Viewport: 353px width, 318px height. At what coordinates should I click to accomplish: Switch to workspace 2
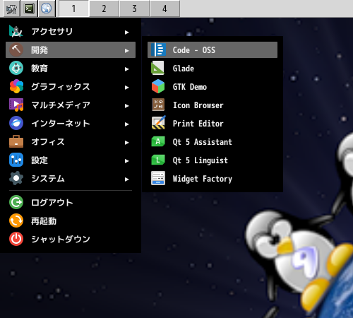coord(104,8)
